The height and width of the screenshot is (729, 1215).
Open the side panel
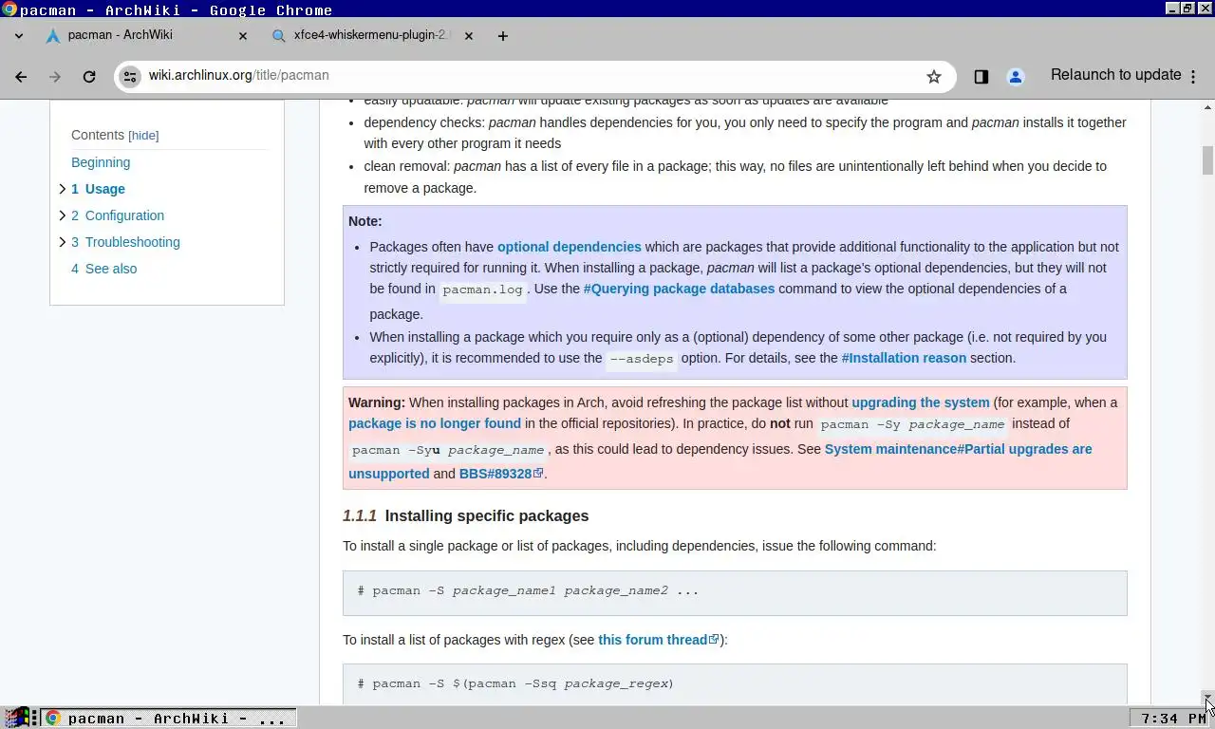pos(981,77)
